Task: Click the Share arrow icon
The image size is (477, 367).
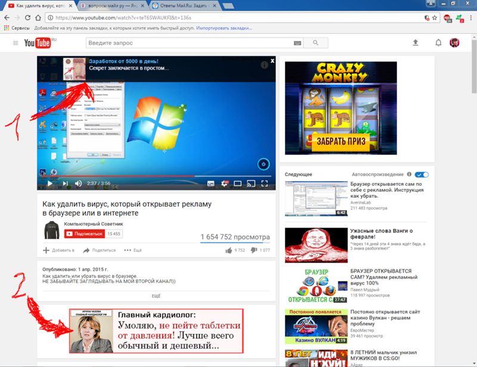Action: (86, 250)
